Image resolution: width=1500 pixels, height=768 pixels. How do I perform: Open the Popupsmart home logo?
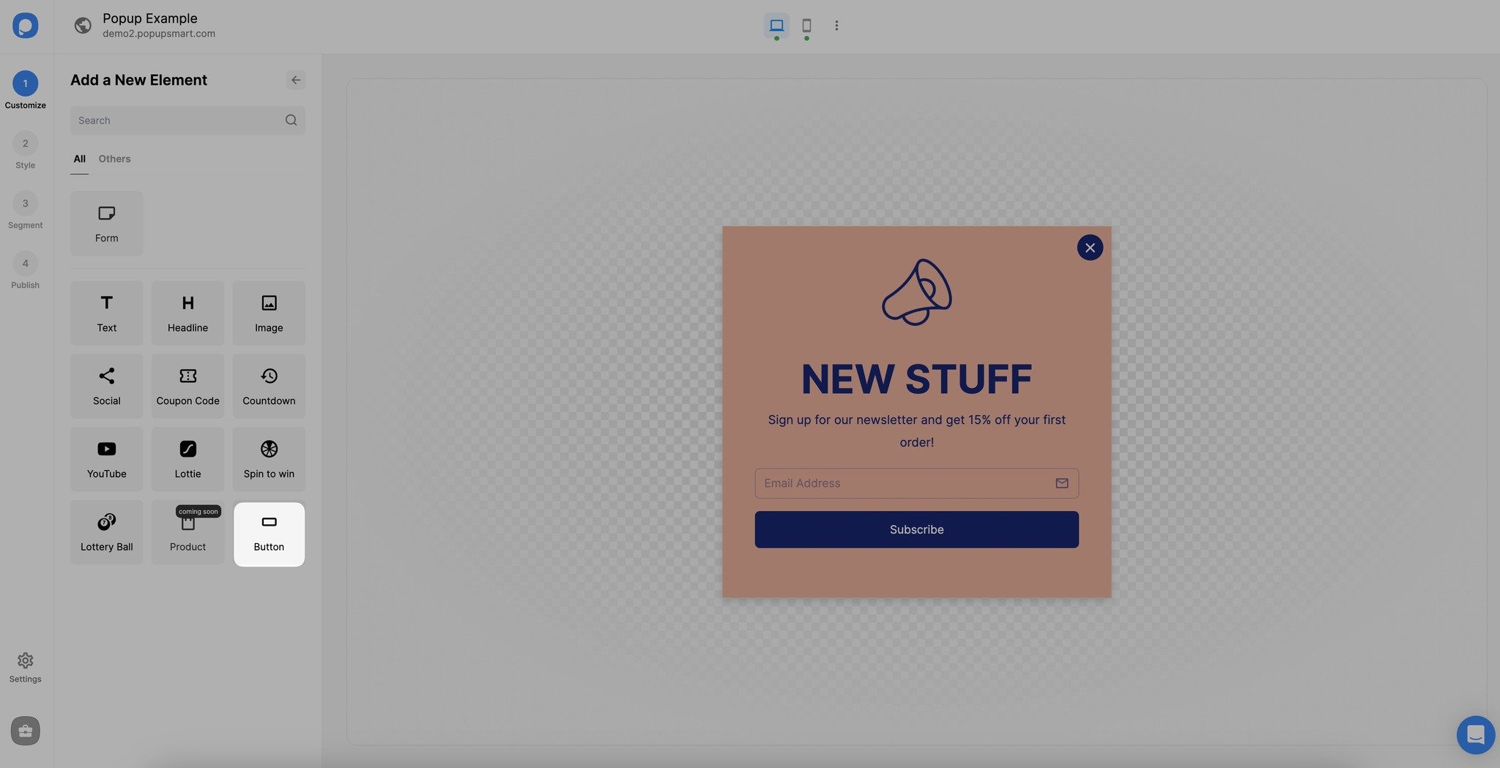pos(25,26)
